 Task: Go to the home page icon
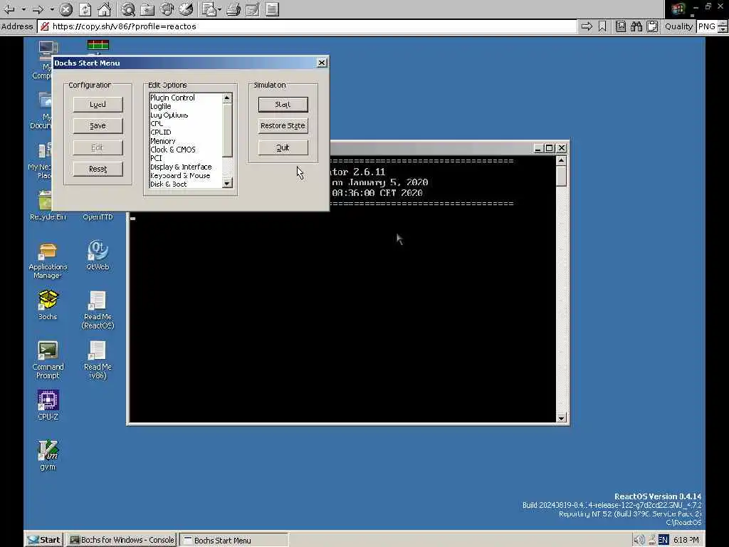pyautogui.click(x=104, y=9)
